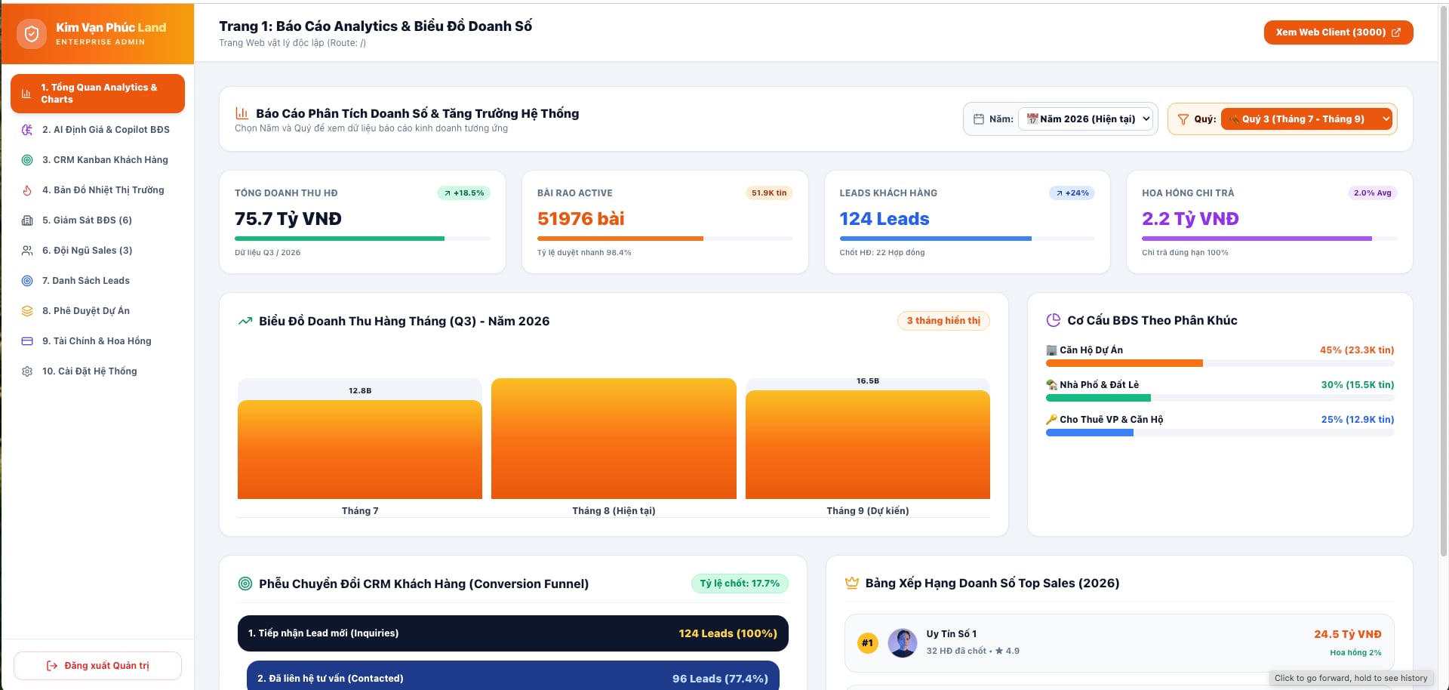Open 3. CRM Kanban Khách Hàng page

tap(97, 160)
